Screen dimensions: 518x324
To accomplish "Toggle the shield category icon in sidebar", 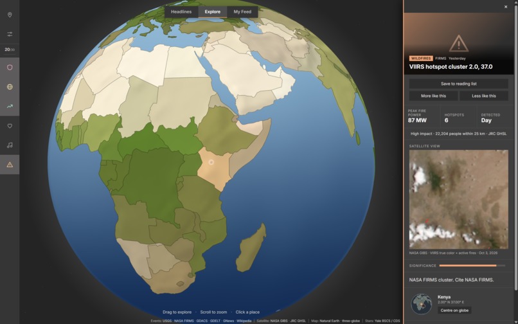I will (10, 67).
